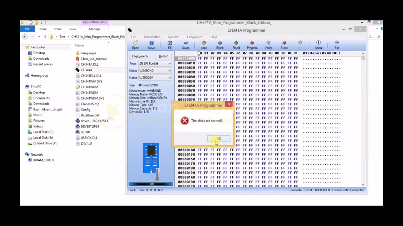Image resolution: width=403 pixels, height=226 pixels.
Task: Click the Verify toolbar icon
Action: (x=268, y=43)
